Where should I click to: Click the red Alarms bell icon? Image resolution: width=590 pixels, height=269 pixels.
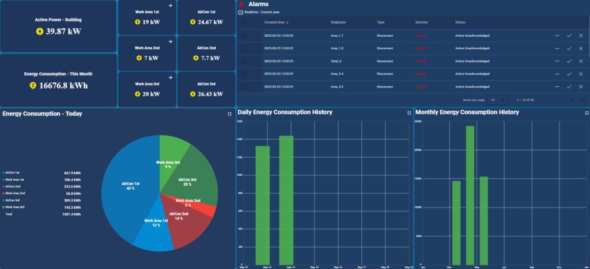(x=241, y=5)
